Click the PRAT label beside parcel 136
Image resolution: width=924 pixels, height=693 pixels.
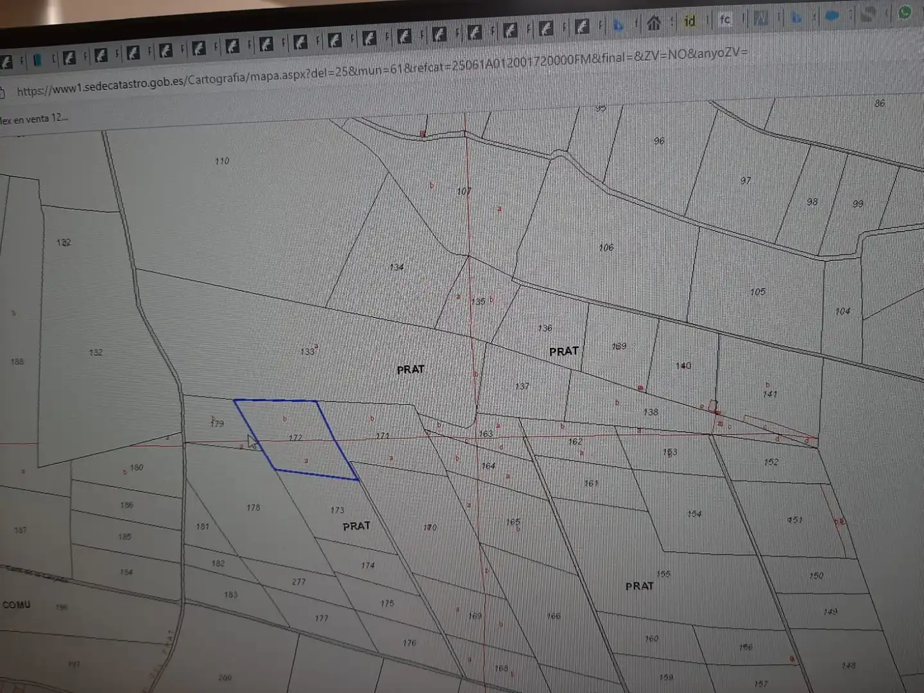click(x=563, y=352)
